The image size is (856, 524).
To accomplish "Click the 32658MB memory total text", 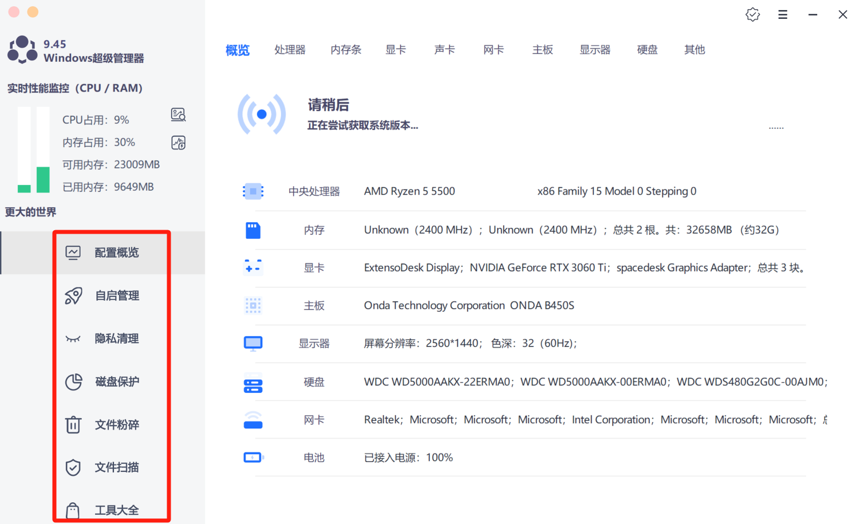I will 709,230.
